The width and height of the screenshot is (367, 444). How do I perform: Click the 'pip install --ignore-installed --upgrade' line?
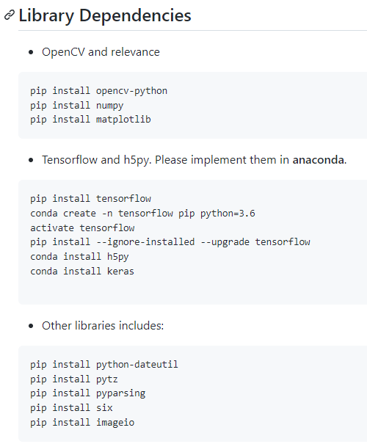coord(170,242)
